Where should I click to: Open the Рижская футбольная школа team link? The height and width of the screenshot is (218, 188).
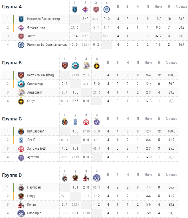47,45
